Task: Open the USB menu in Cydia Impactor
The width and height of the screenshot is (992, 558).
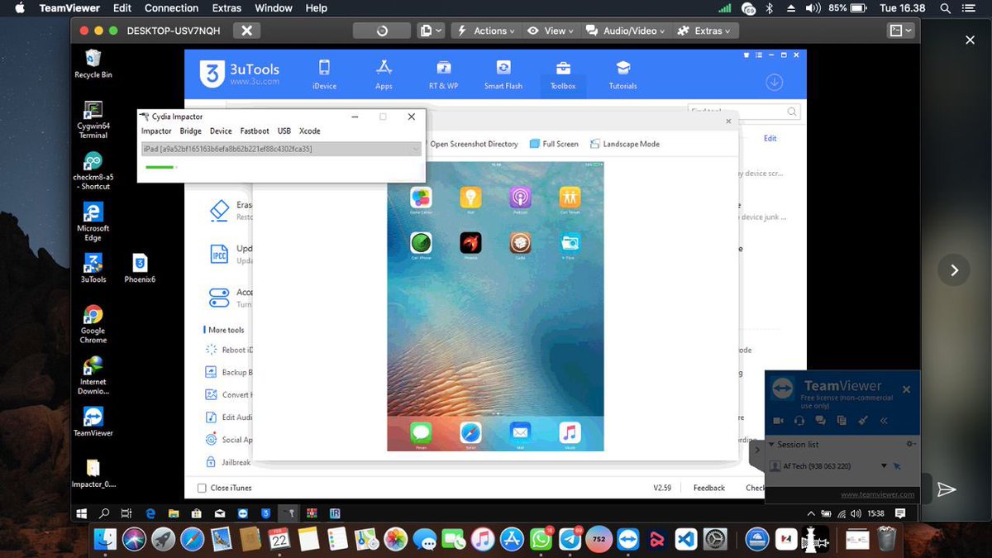Action: pyautogui.click(x=284, y=131)
